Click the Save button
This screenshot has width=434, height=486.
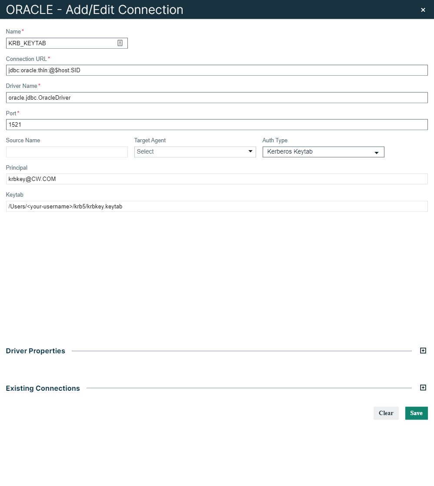416,413
